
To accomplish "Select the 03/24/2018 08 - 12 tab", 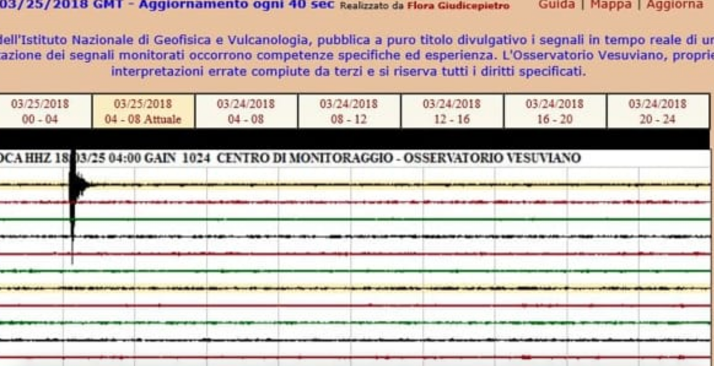I will 349,112.
